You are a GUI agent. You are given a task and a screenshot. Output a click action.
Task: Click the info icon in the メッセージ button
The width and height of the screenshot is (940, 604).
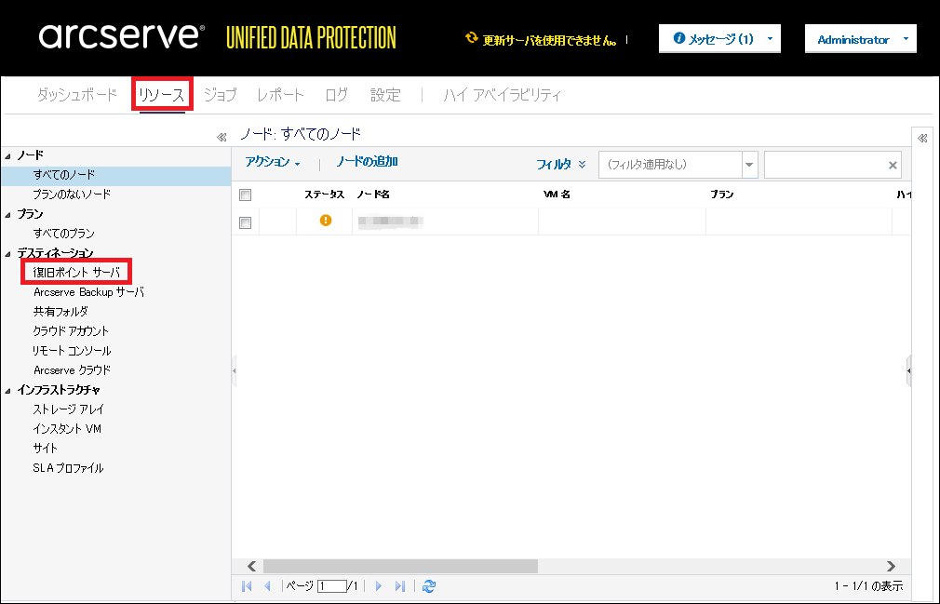pos(678,38)
